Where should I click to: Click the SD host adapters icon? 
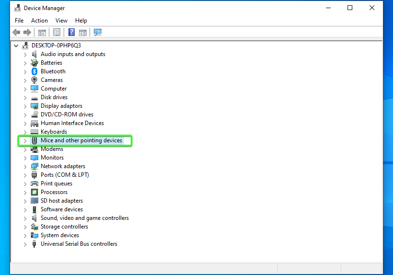[34, 201]
